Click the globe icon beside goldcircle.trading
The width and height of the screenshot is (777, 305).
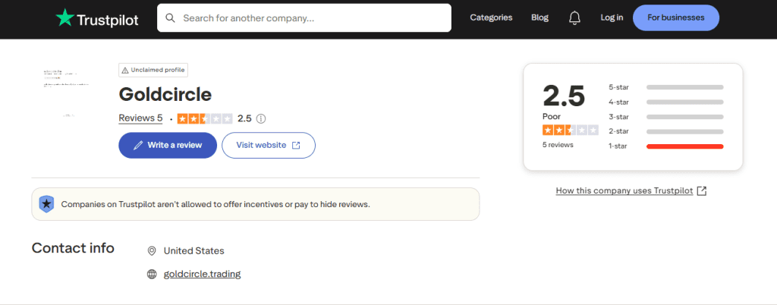pyautogui.click(x=152, y=275)
